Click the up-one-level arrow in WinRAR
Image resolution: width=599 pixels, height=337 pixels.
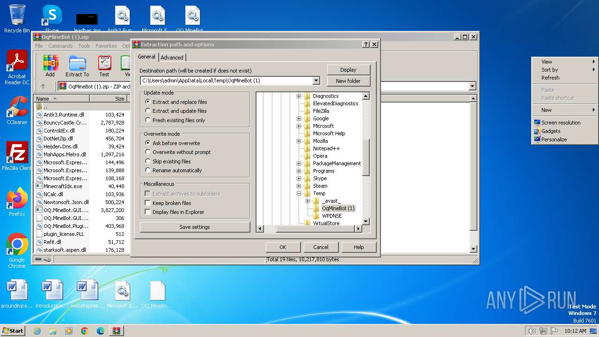(43, 86)
